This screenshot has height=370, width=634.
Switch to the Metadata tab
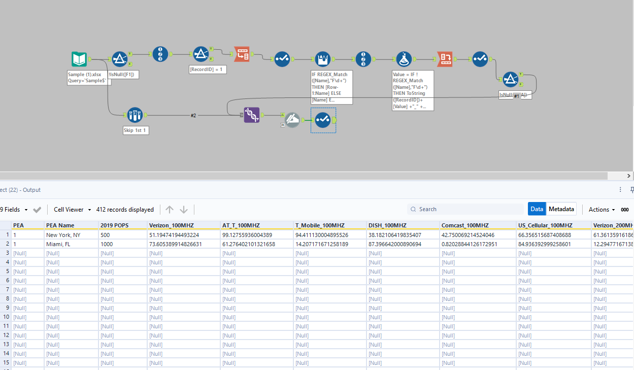pos(561,209)
